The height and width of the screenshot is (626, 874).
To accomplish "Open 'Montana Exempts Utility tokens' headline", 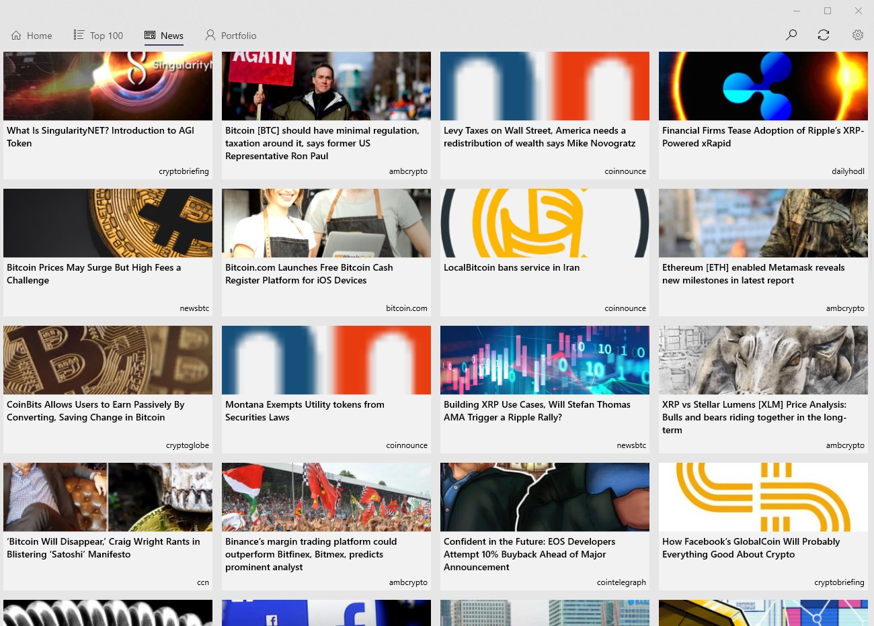I will [x=305, y=411].
